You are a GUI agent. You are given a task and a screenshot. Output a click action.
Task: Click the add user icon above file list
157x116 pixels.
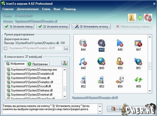64,63
